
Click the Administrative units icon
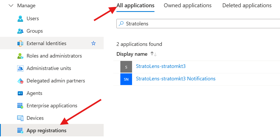(20, 68)
